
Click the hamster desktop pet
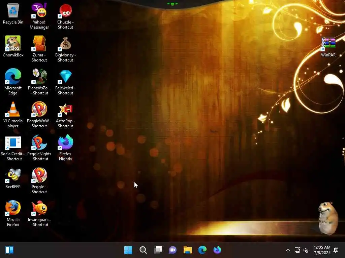(x=328, y=218)
